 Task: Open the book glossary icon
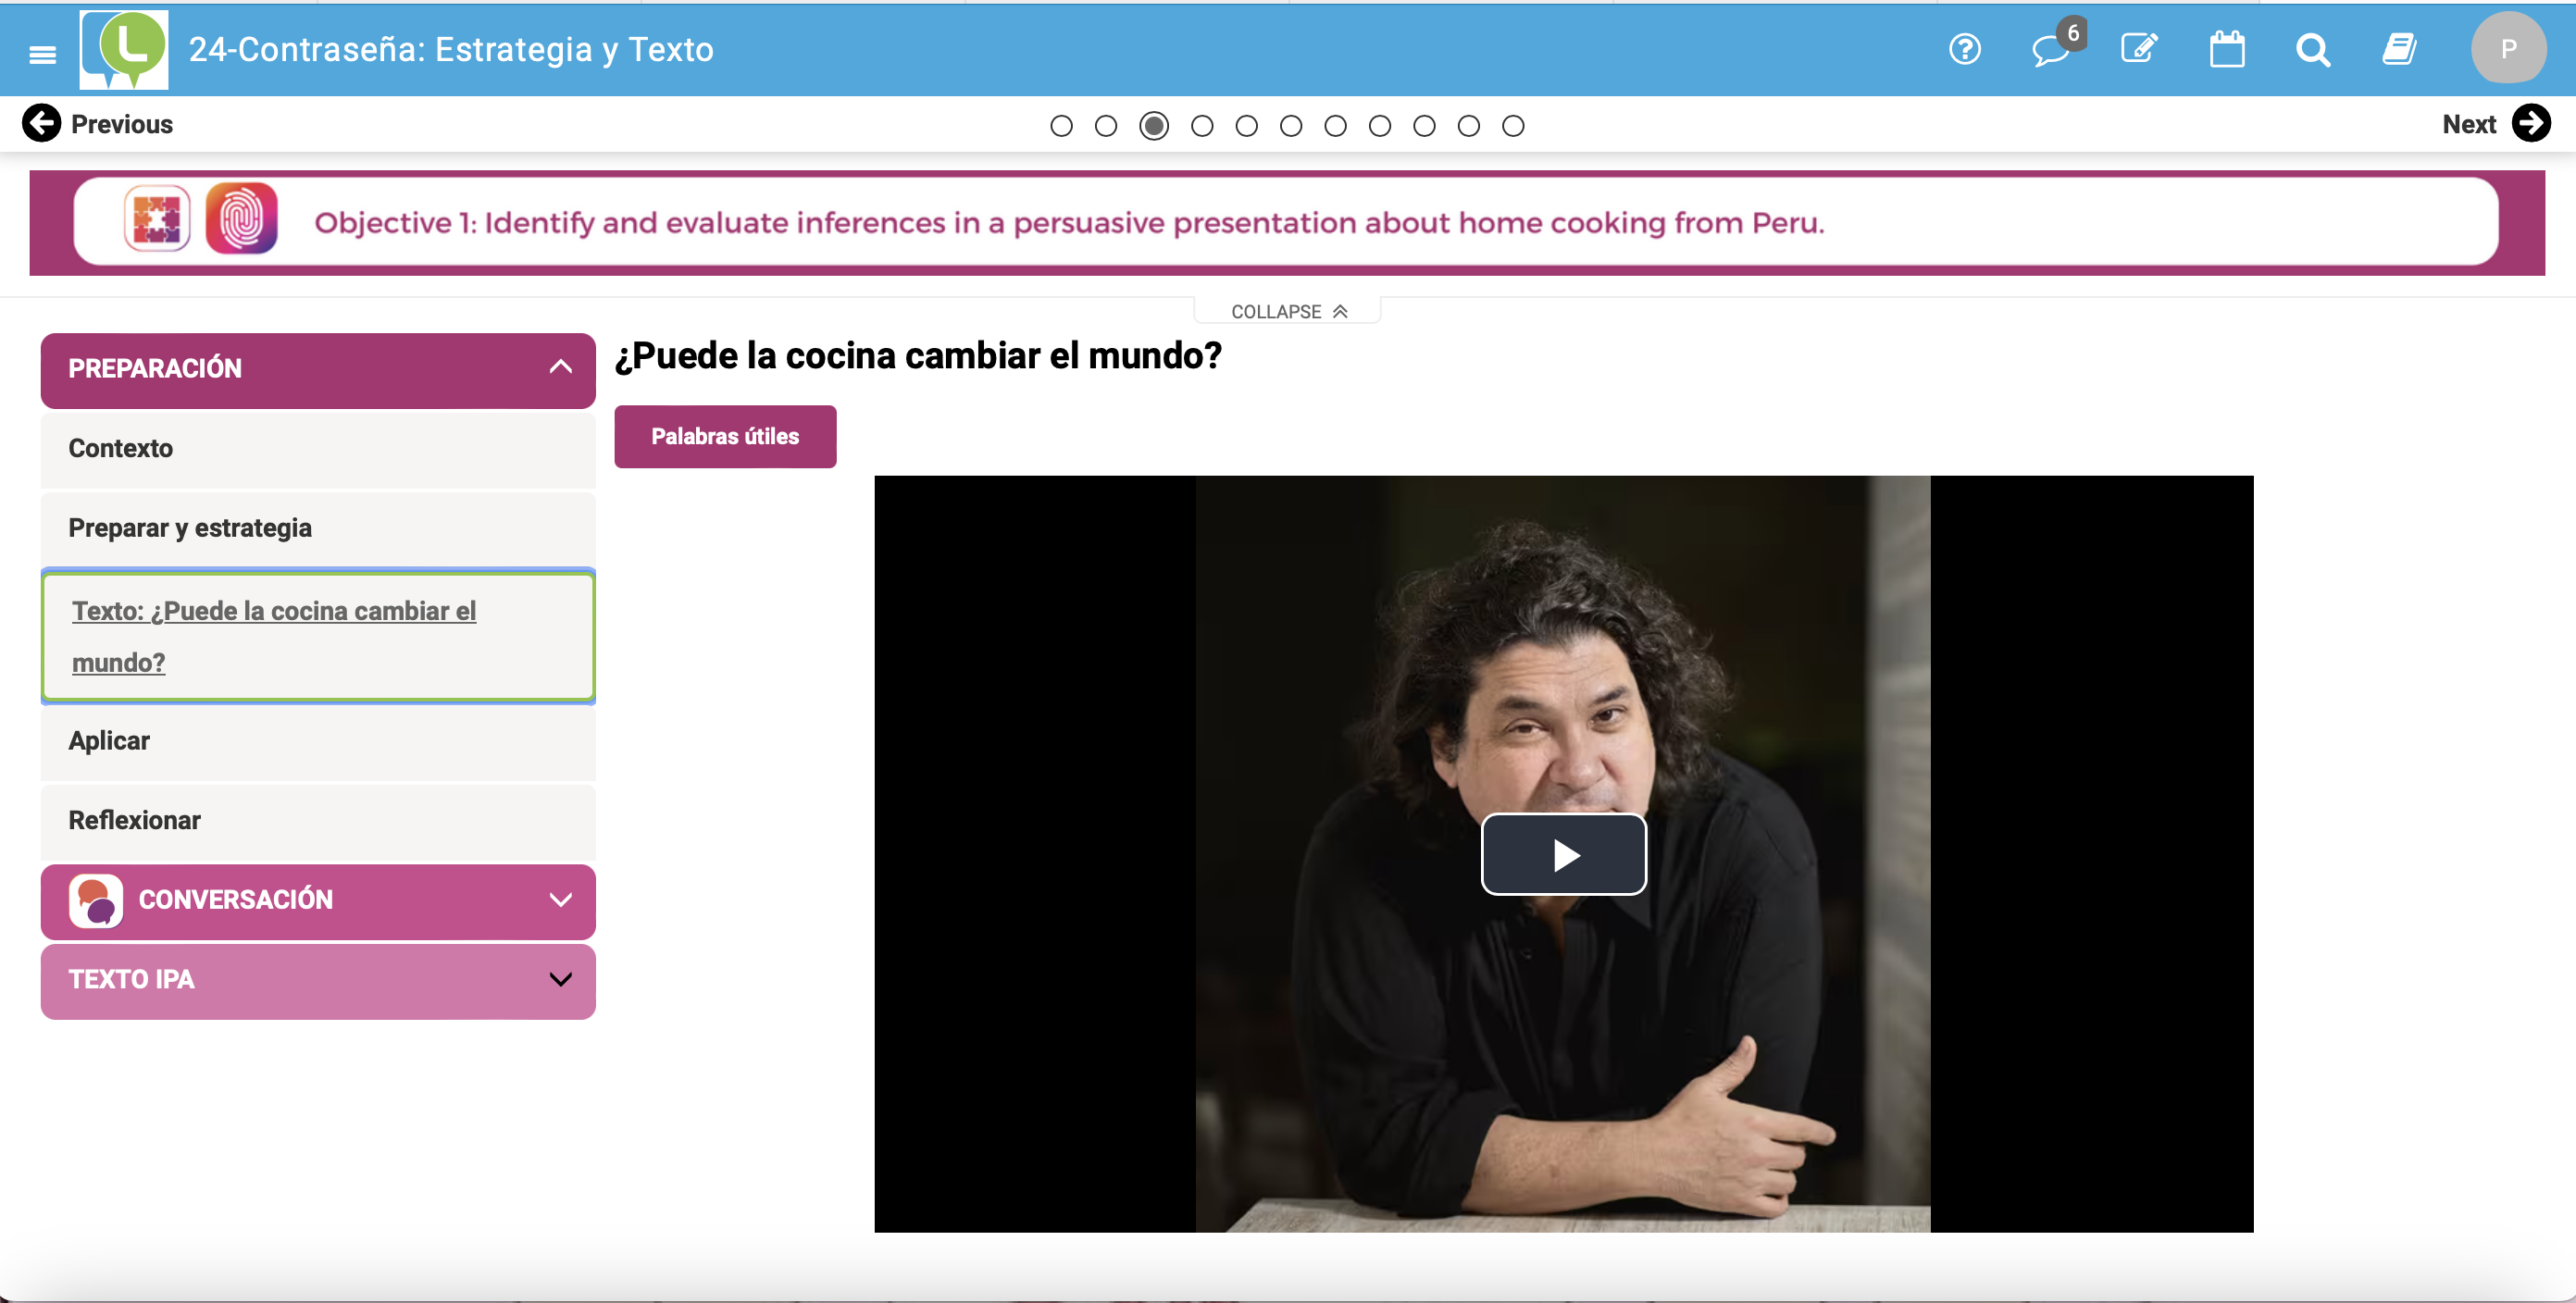pos(2398,49)
